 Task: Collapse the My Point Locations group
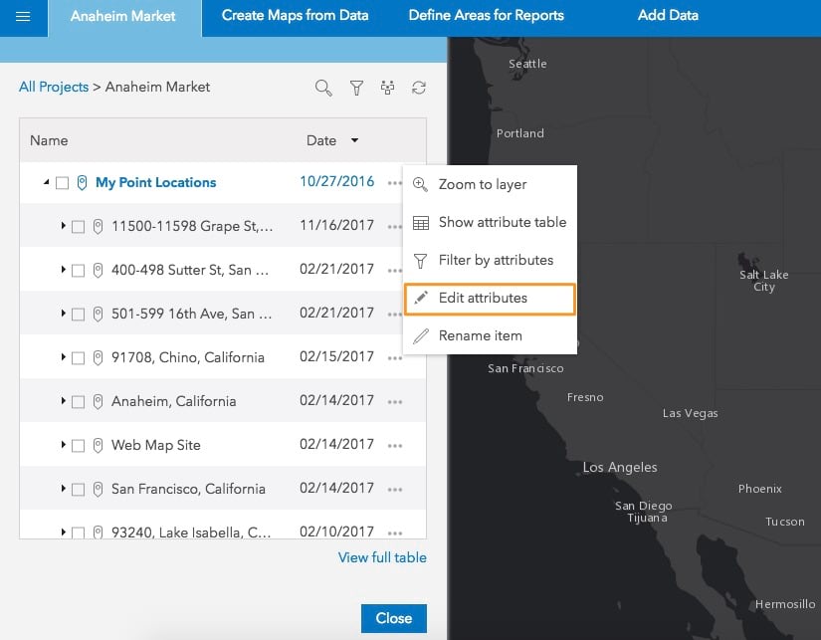(x=47, y=183)
